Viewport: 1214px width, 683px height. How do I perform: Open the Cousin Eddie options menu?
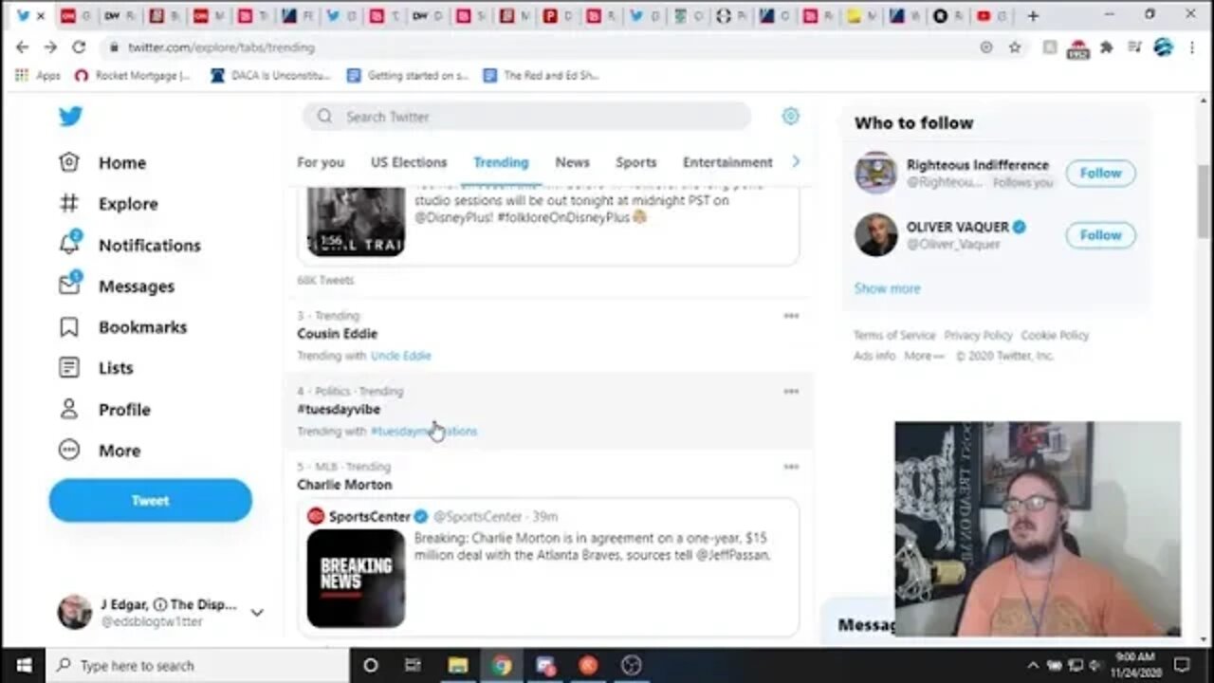(791, 316)
